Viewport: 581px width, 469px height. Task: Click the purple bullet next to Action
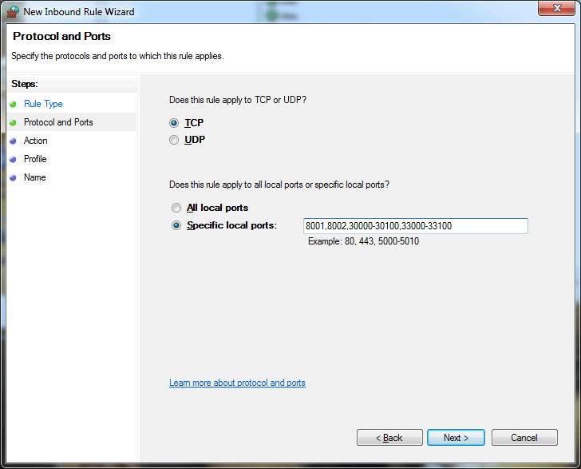(x=13, y=141)
